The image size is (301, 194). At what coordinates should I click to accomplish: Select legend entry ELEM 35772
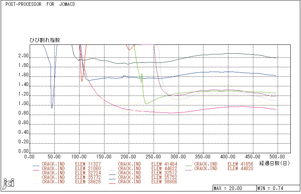(x=88, y=177)
